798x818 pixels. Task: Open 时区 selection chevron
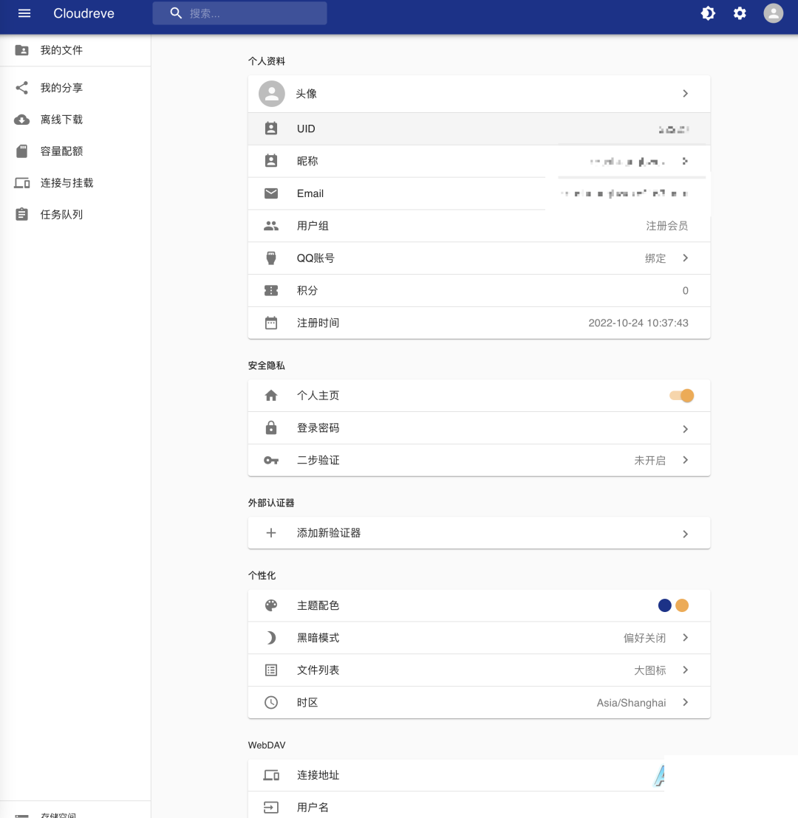[685, 703]
